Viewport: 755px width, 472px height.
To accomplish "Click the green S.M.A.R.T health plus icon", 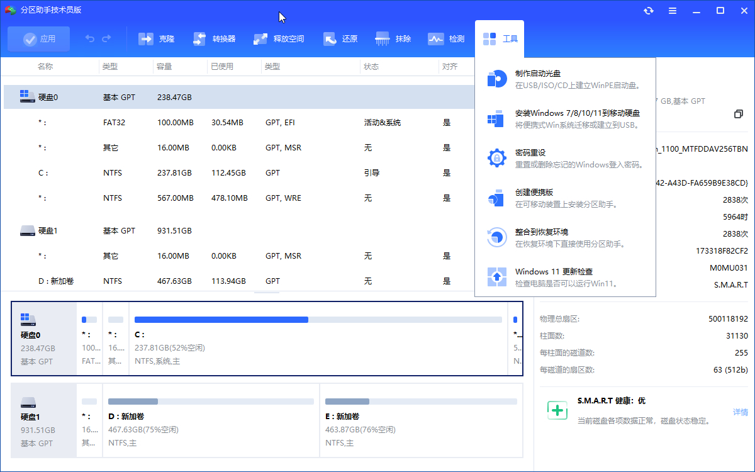I will tap(557, 410).
